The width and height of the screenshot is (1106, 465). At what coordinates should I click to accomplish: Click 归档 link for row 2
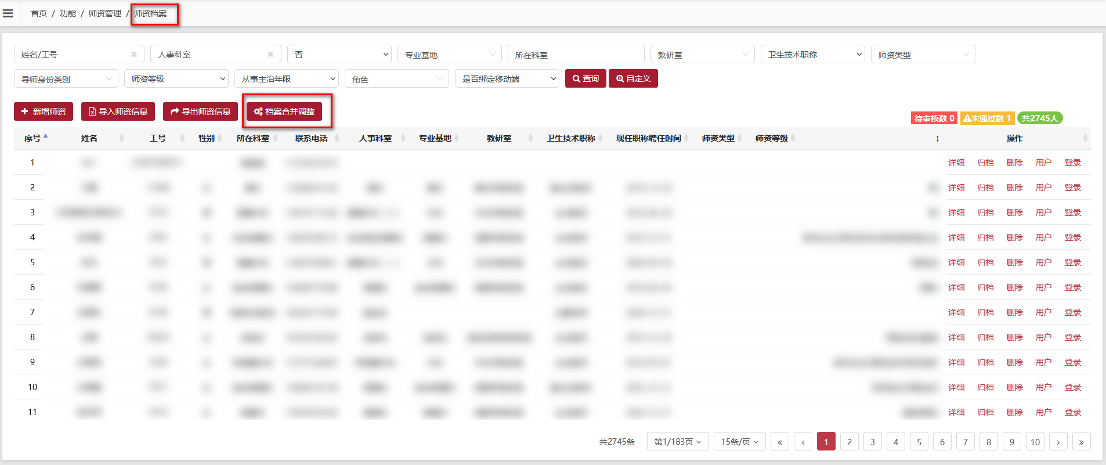985,188
